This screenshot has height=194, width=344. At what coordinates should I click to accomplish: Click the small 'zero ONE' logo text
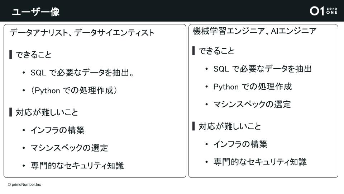(x=332, y=11)
